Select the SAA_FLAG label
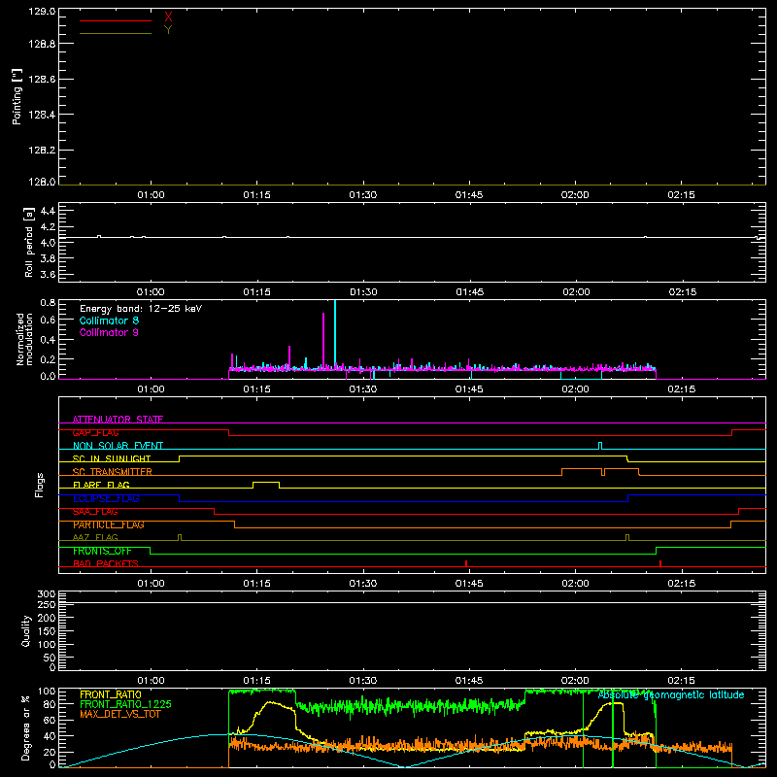Image resolution: width=777 pixels, height=777 pixels. [95, 512]
